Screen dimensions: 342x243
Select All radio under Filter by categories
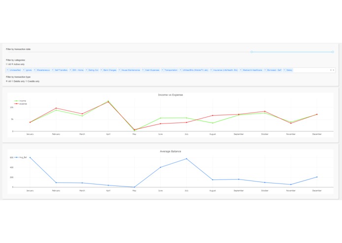coord(7,64)
